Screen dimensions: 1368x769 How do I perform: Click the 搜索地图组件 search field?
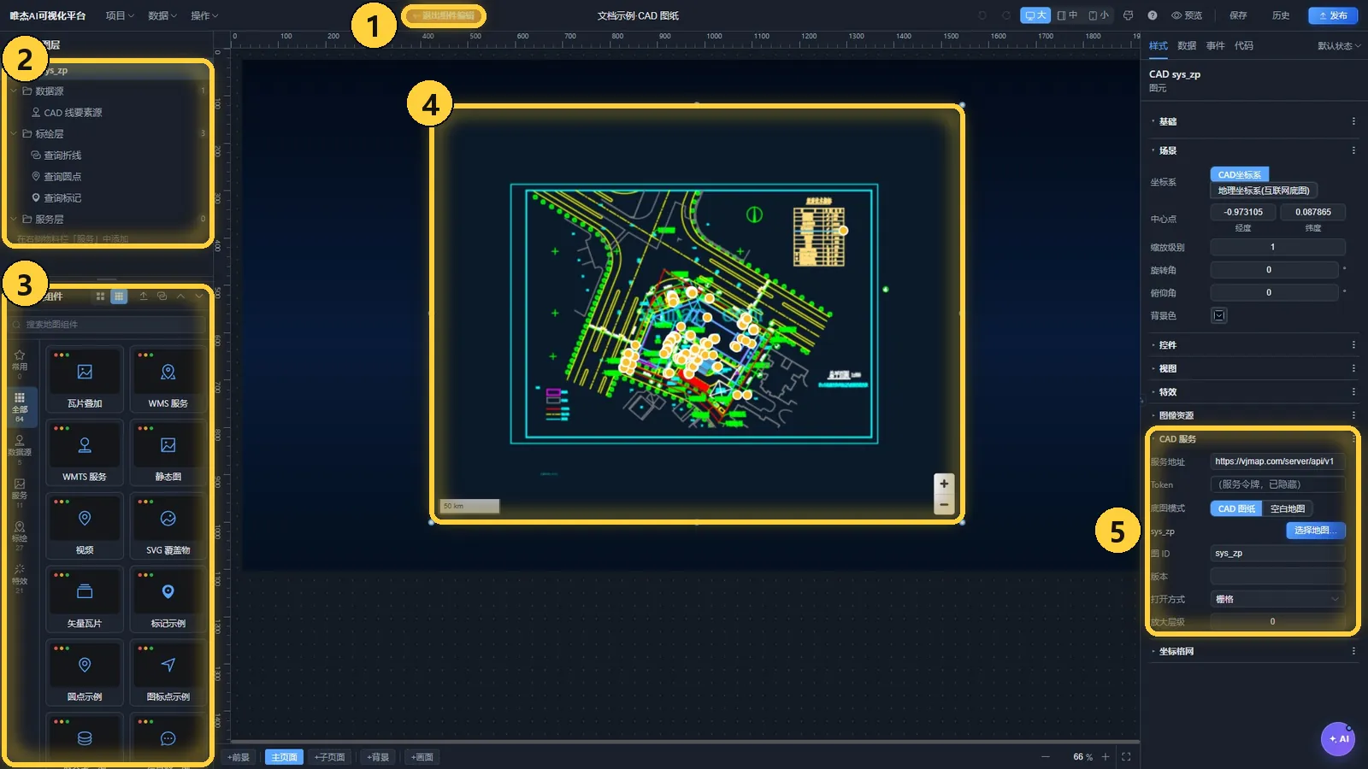tap(108, 325)
